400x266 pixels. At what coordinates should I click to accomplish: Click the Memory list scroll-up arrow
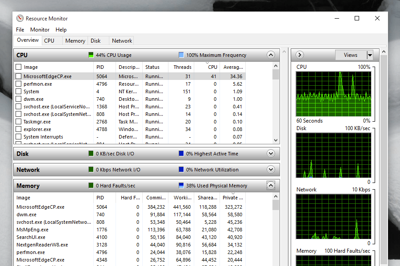[276, 196]
